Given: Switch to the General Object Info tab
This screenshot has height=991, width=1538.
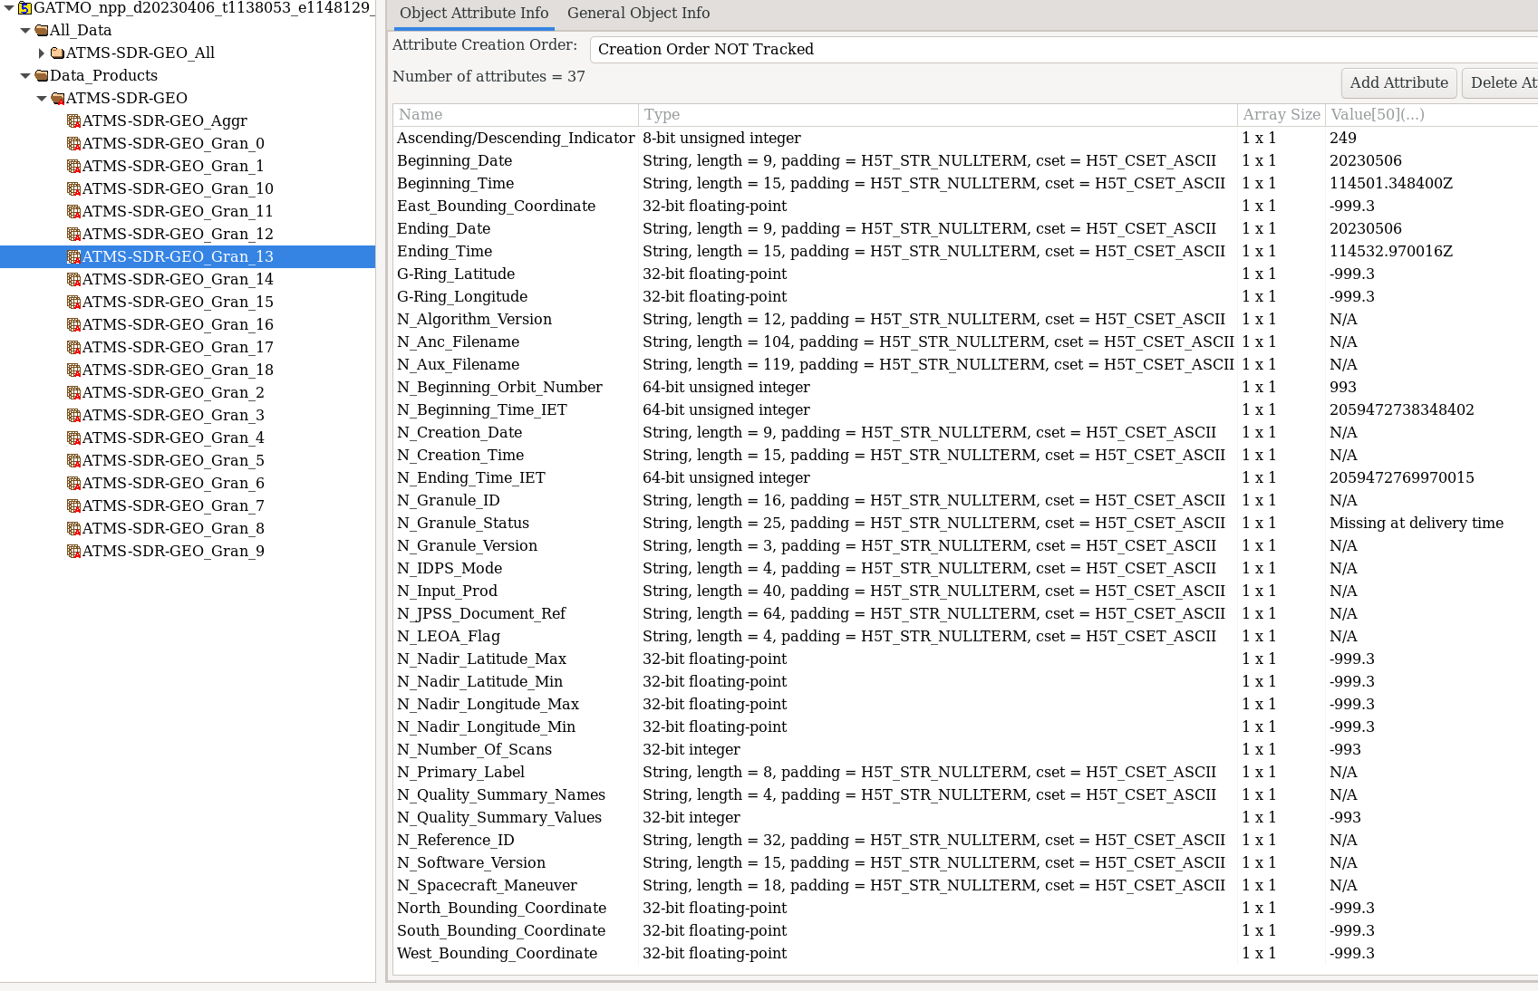Looking at the screenshot, I should [638, 14].
